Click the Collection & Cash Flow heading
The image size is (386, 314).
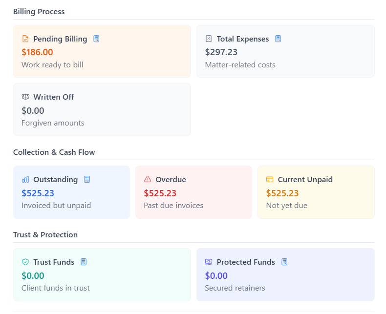tap(54, 152)
